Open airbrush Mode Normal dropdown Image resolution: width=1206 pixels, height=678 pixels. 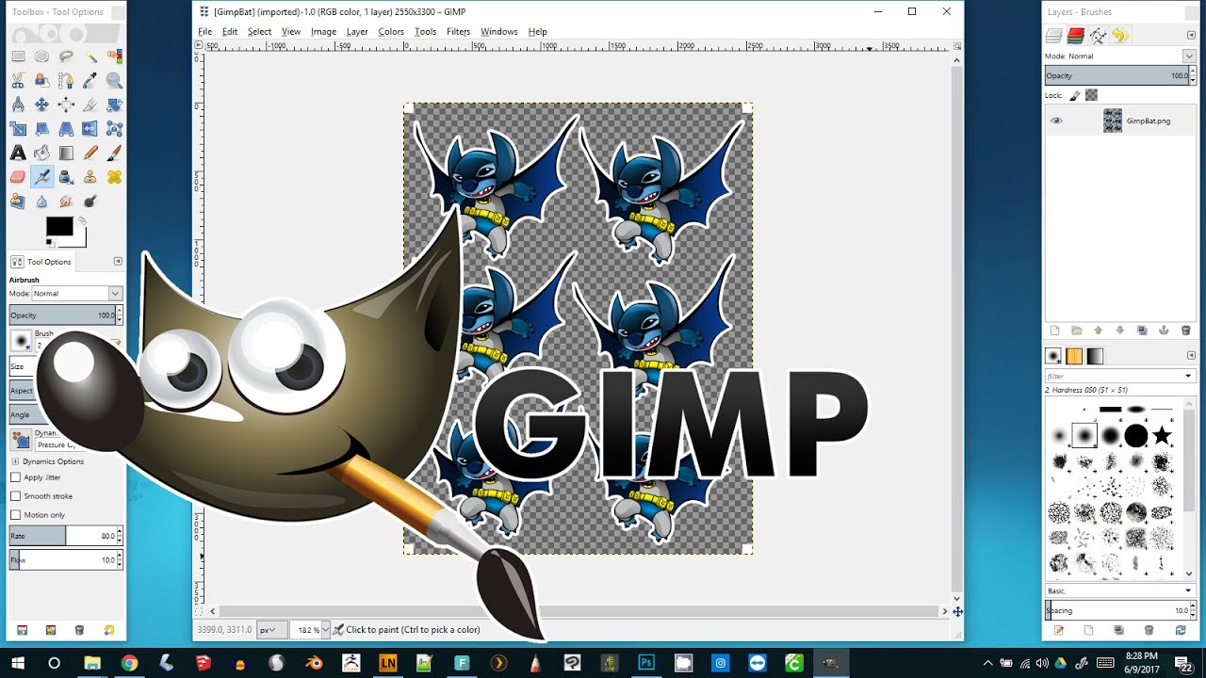click(76, 294)
